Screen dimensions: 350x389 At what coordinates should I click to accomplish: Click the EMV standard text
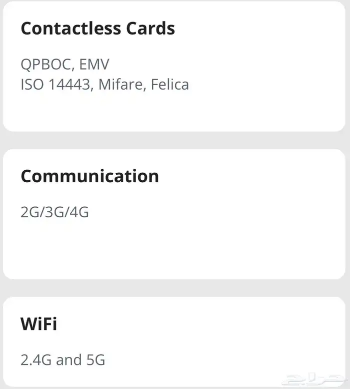[94, 65]
